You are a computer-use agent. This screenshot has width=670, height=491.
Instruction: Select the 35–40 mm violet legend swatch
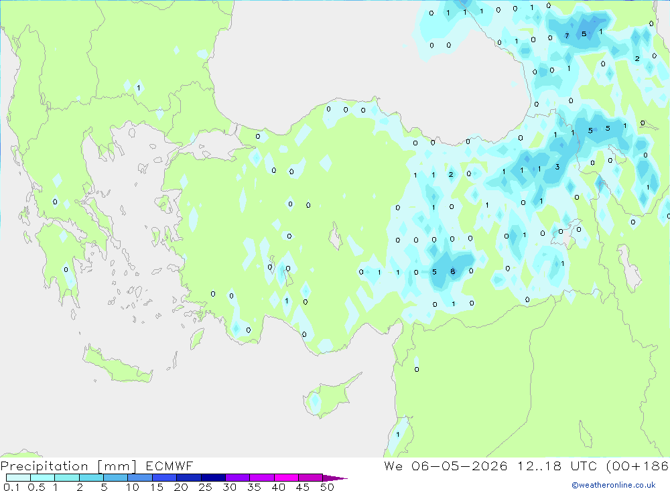261,478
